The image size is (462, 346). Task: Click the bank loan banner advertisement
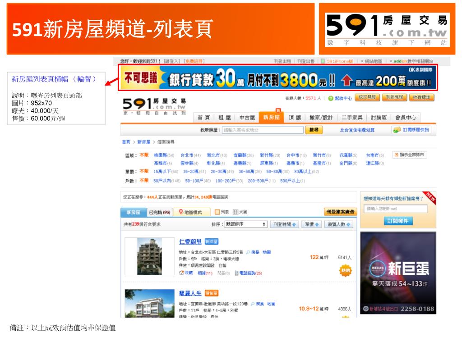[x=278, y=77]
